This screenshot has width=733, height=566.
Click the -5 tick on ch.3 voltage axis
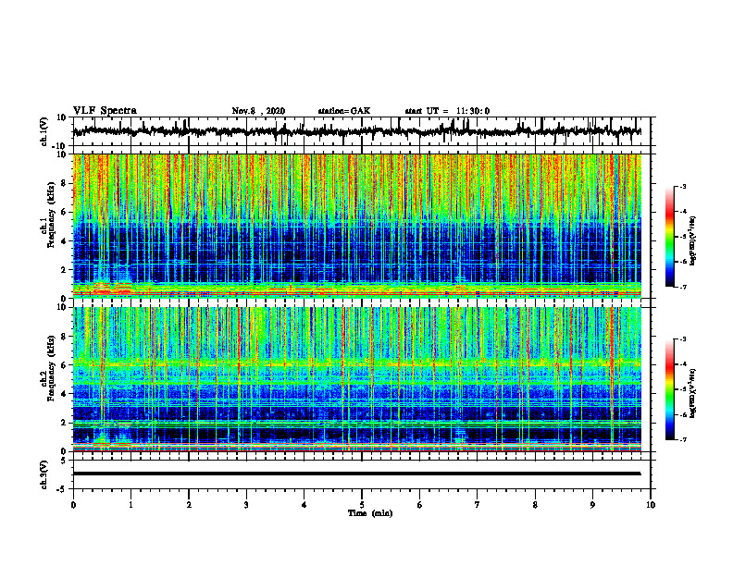click(61, 489)
